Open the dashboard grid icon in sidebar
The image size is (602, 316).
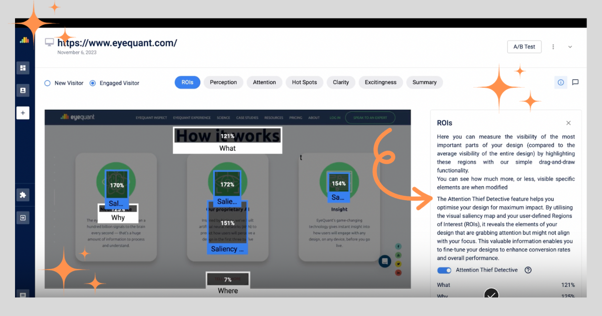(23, 68)
